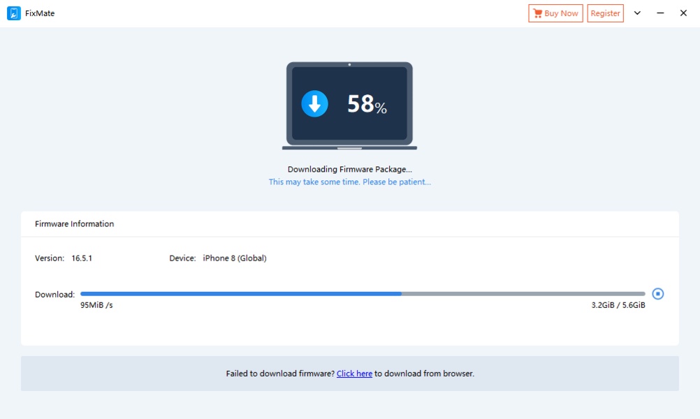Select the device value iPhone 8 (Global)
Screen dimensions: 700x419
(x=234, y=258)
